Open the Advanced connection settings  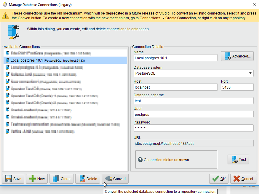(x=237, y=56)
